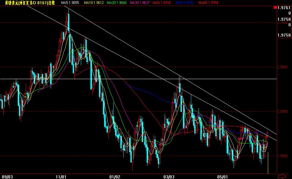Viewport: 292px width, 179px height.
Task: Click the 01/02 date label
Action: (115, 177)
